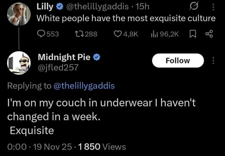Open more options menu for Lilly's tweet

pyautogui.click(x=213, y=6)
